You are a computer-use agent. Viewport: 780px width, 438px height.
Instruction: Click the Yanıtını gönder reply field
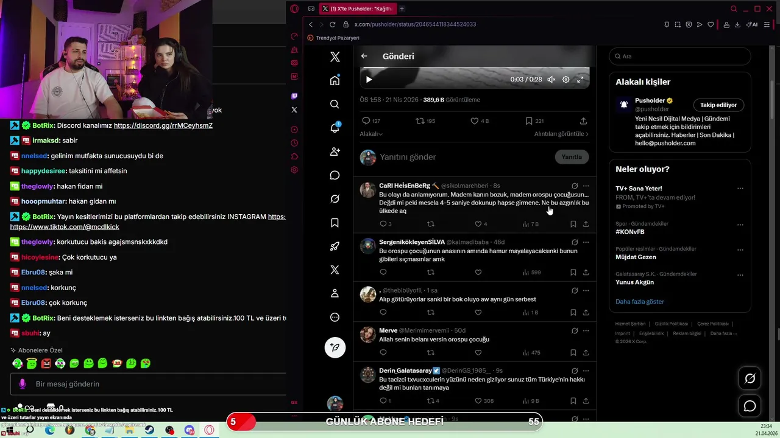[463, 157]
